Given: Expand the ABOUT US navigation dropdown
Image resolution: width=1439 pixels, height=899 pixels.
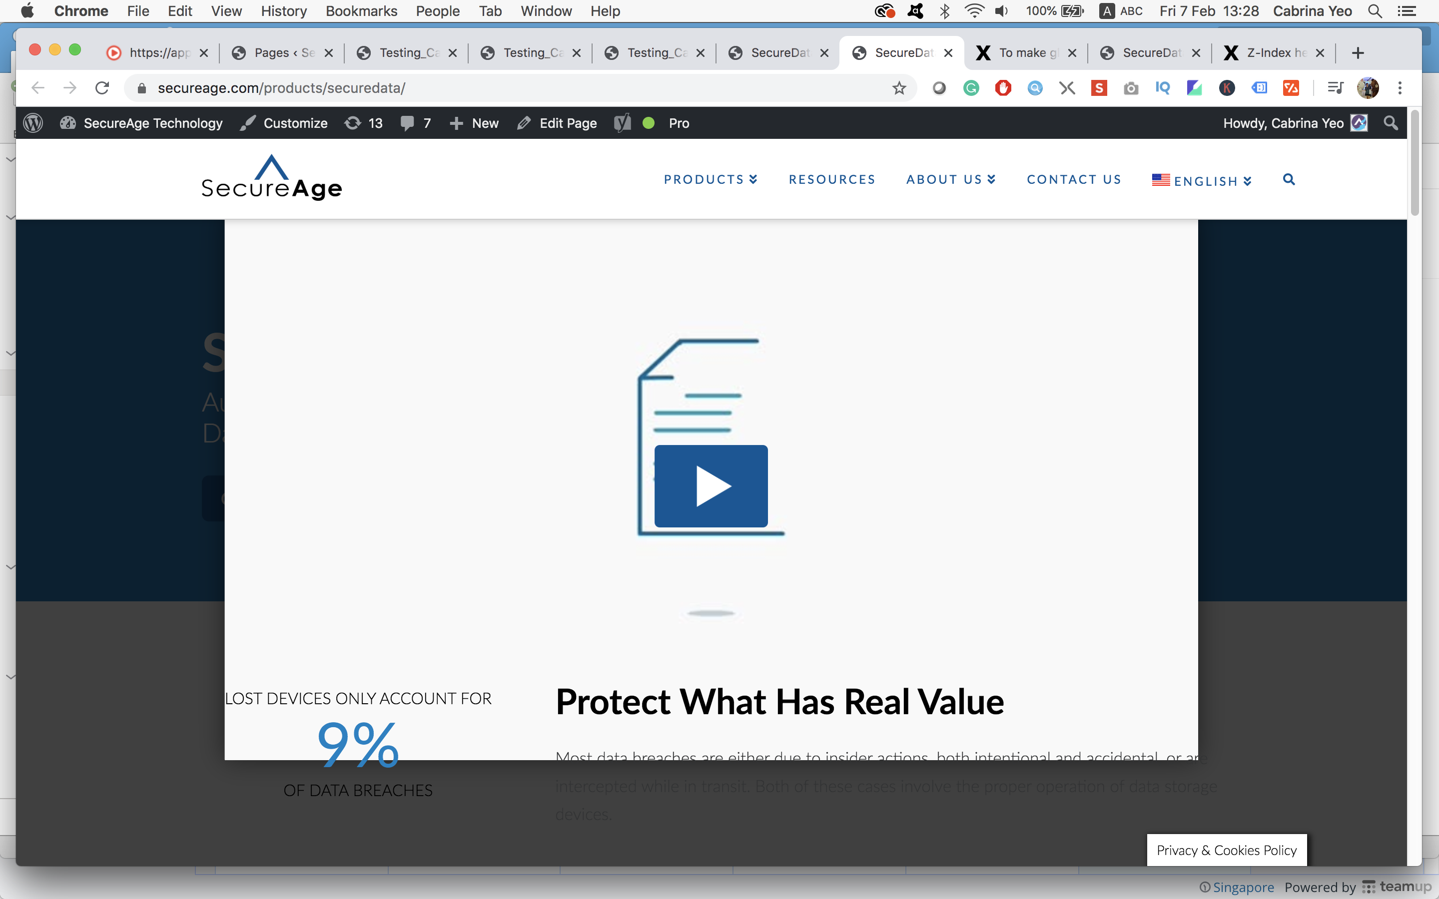Looking at the screenshot, I should 951,180.
